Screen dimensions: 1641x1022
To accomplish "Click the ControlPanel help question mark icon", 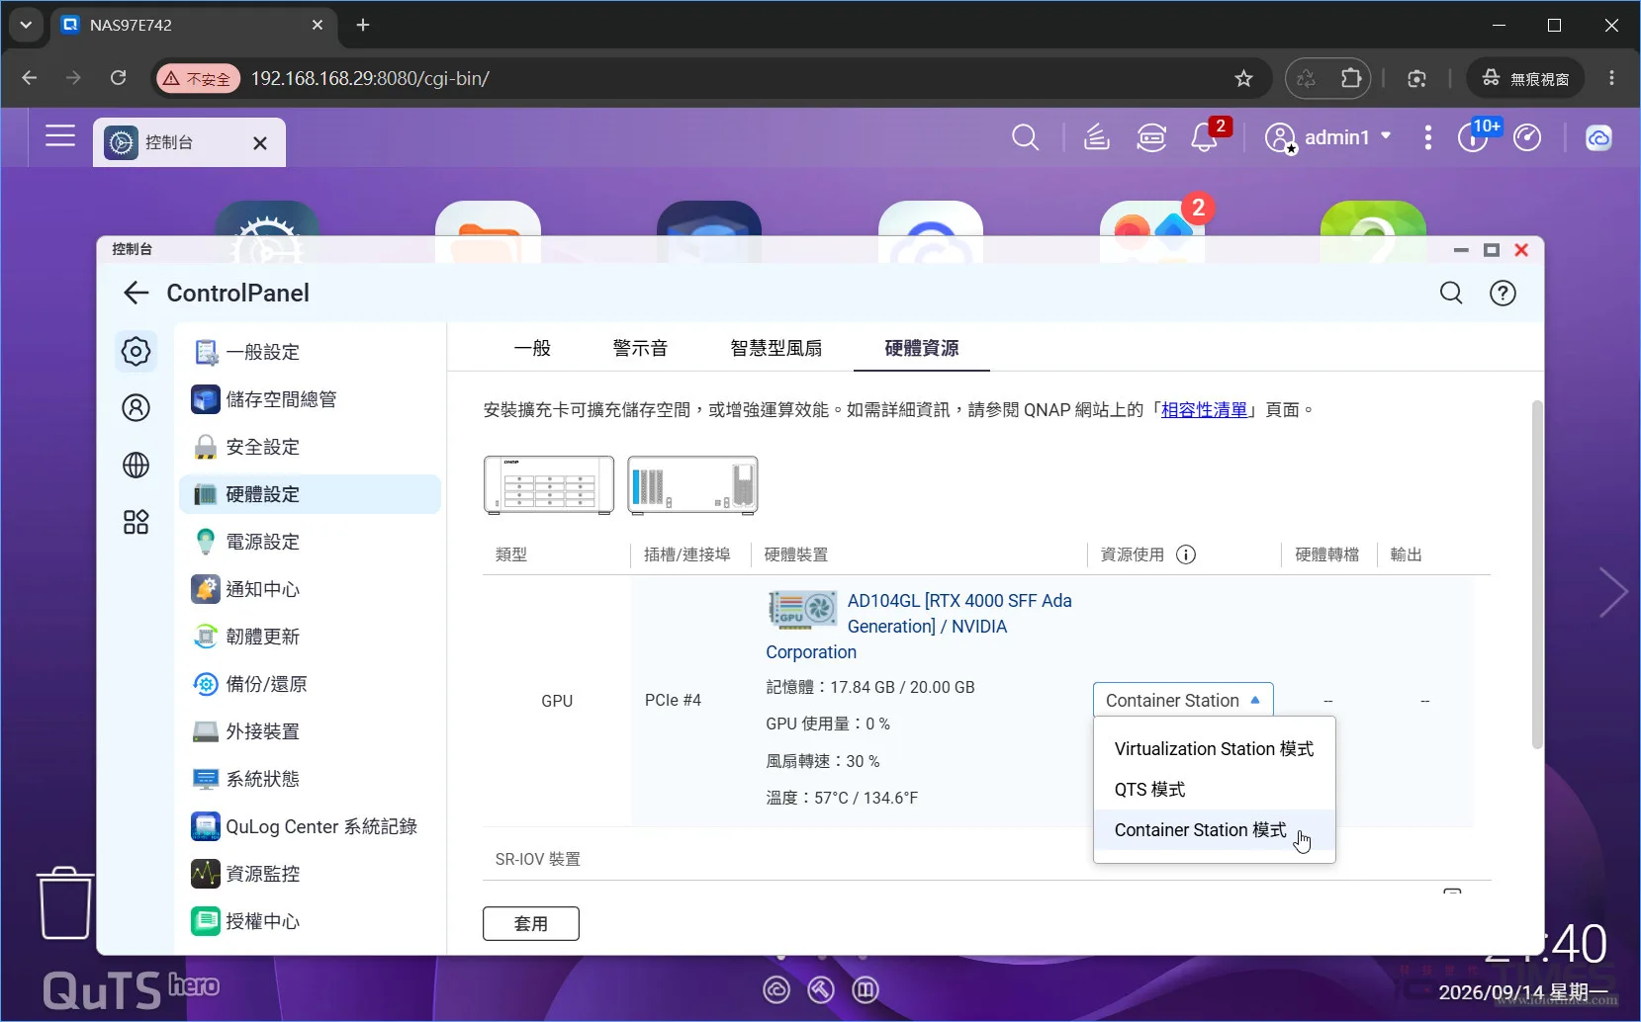I will point(1503,293).
